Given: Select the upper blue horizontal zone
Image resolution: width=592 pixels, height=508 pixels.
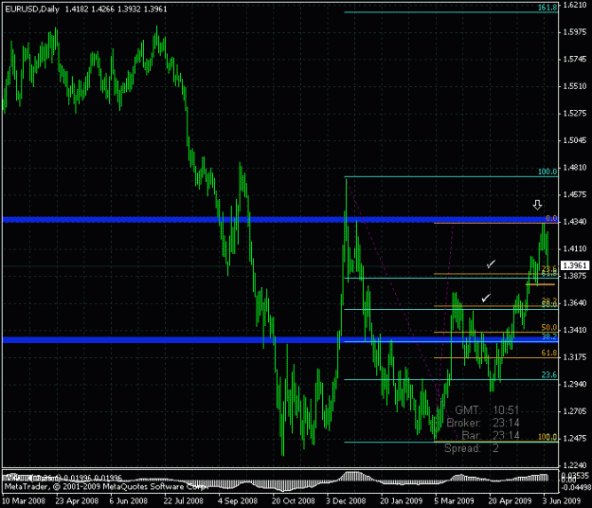Looking at the screenshot, I should pyautogui.click(x=279, y=220).
